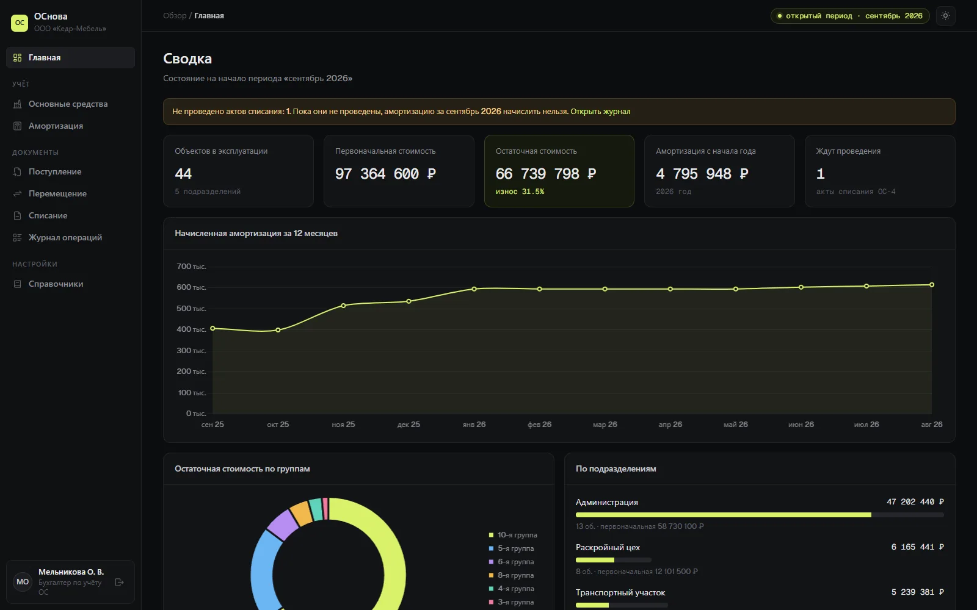Viewport: 977px width, 610px height.
Task: Click the Открыть журнал link
Action: point(600,112)
